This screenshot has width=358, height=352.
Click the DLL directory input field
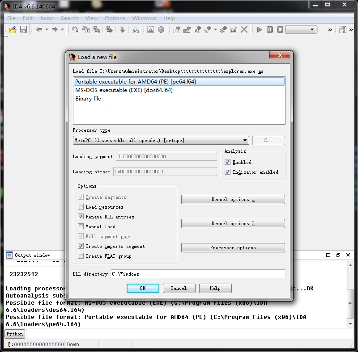coord(198,274)
